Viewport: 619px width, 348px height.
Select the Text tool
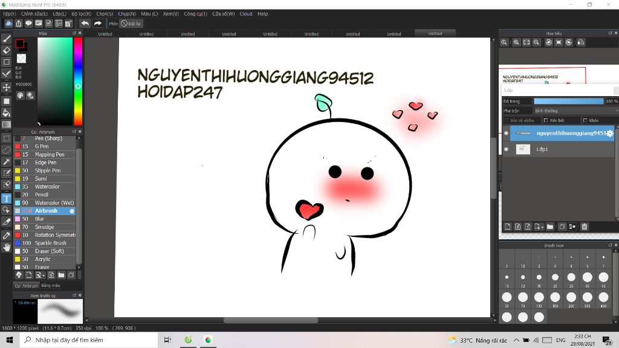point(6,198)
